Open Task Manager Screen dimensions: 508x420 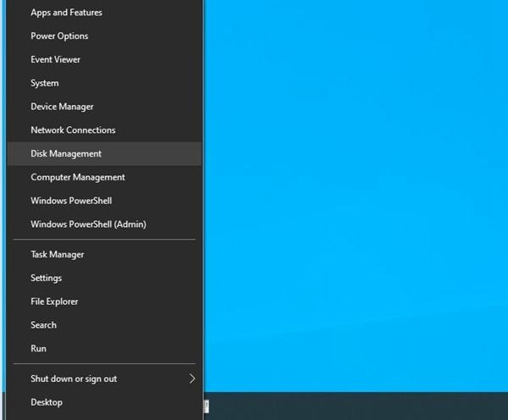104,254
